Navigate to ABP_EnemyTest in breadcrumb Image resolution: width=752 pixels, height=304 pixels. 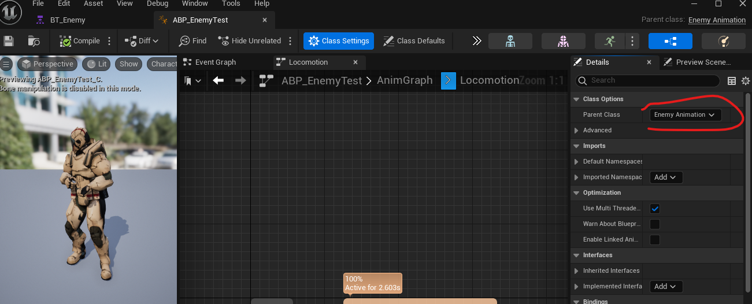tap(321, 81)
